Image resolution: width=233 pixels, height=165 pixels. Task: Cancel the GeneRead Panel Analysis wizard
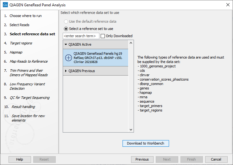pos(216,159)
